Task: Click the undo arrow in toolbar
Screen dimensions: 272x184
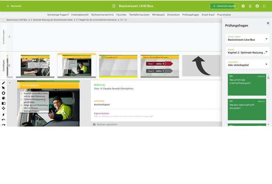Action: [3, 120]
